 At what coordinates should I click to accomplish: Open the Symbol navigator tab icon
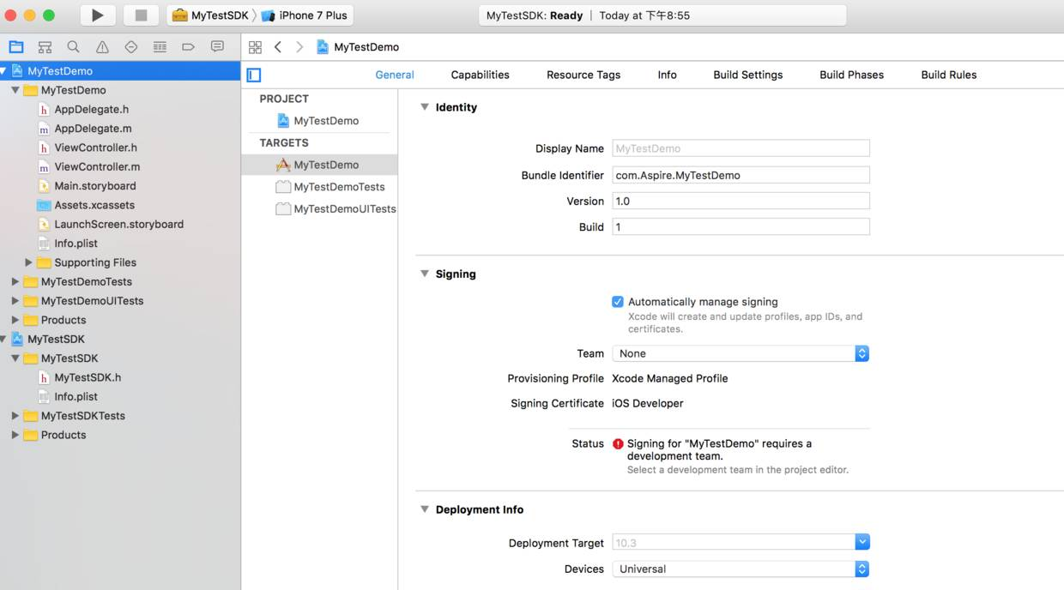[x=45, y=47]
